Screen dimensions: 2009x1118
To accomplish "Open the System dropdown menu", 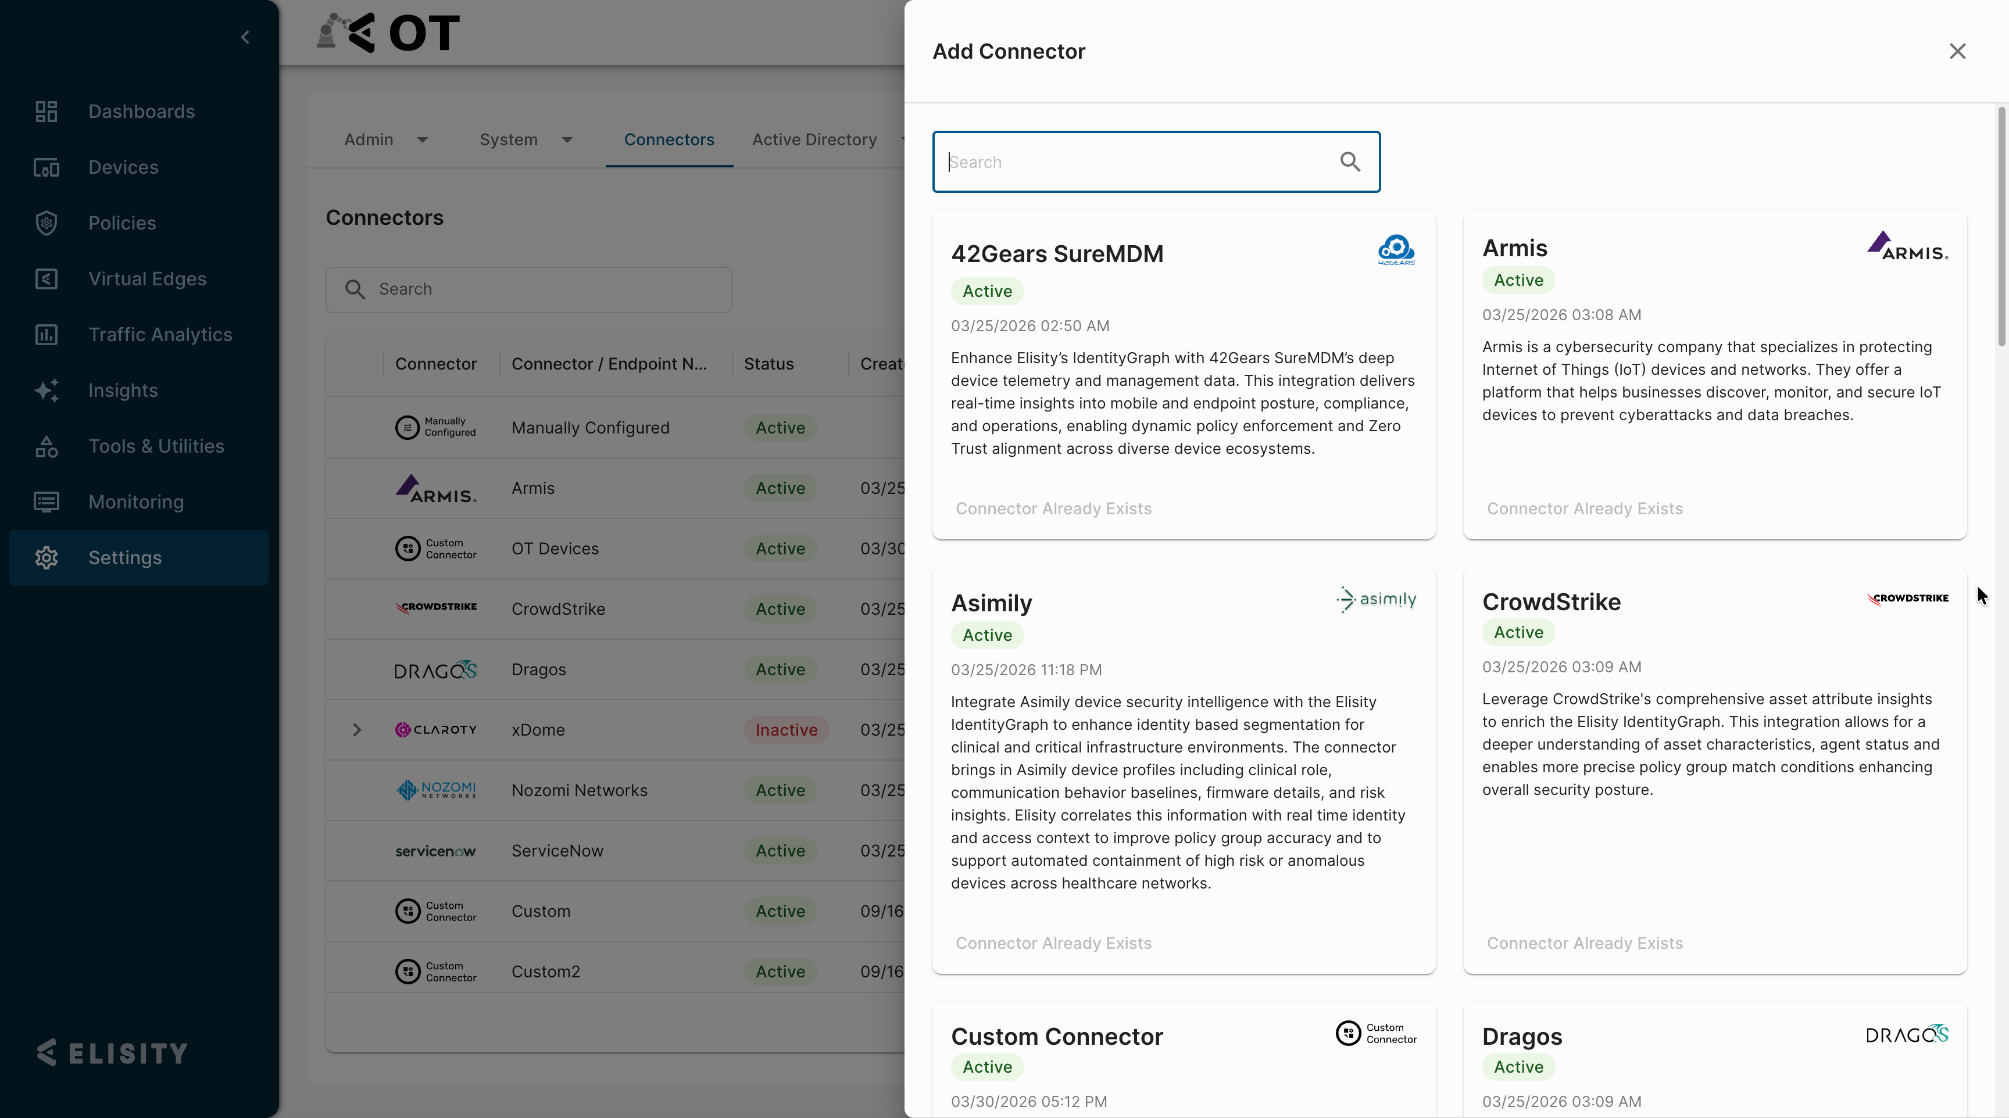I will pos(527,139).
